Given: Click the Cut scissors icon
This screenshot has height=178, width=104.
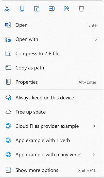Looking at the screenshot, I should (x=7, y=9).
